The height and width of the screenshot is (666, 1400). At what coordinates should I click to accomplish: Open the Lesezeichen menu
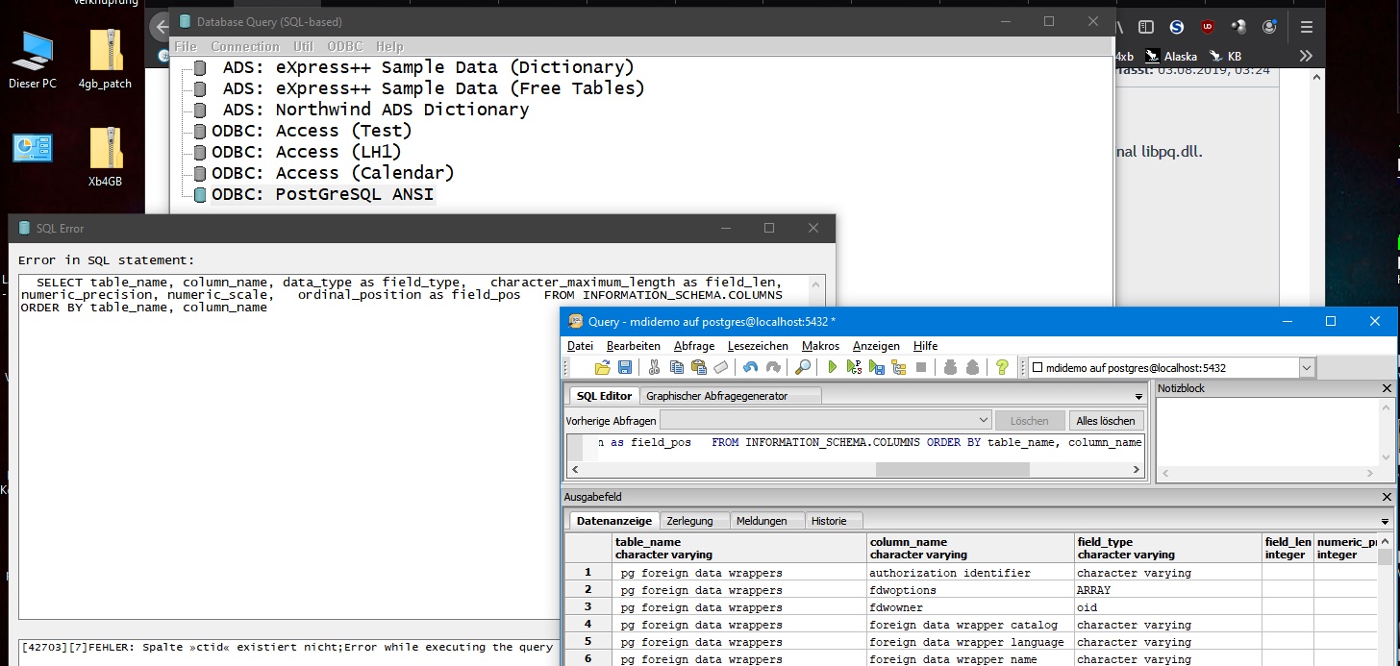758,346
